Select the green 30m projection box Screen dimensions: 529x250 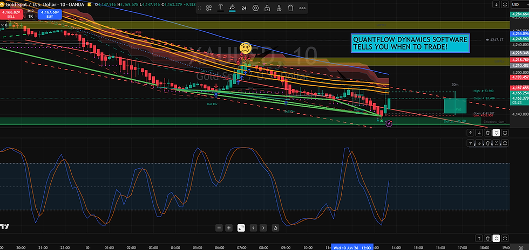pyautogui.click(x=455, y=106)
